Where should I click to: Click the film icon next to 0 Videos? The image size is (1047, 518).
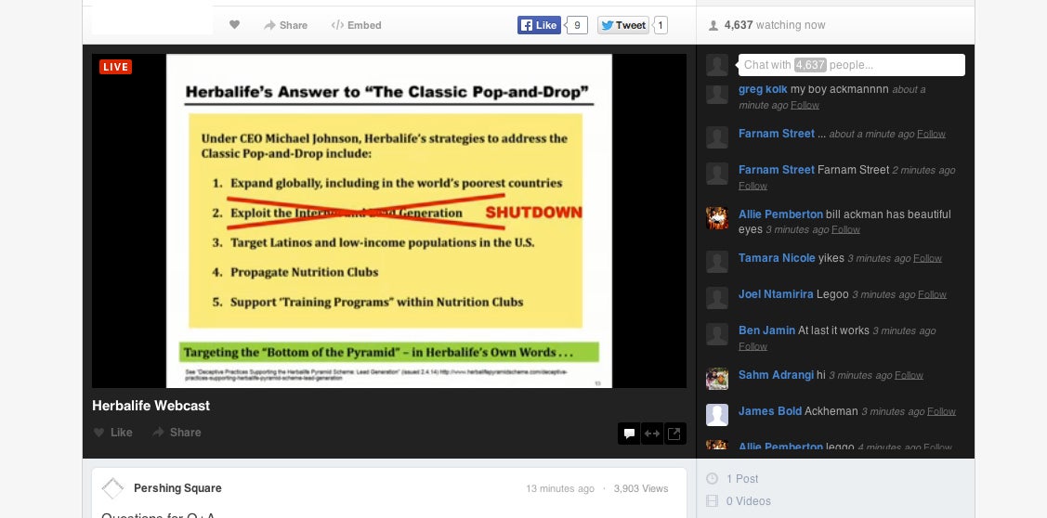[x=713, y=501]
